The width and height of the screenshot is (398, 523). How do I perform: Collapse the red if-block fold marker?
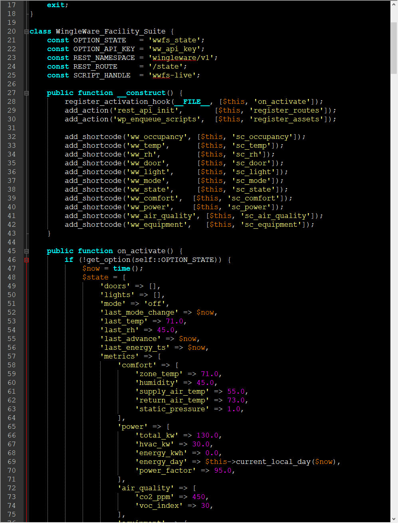click(26, 260)
